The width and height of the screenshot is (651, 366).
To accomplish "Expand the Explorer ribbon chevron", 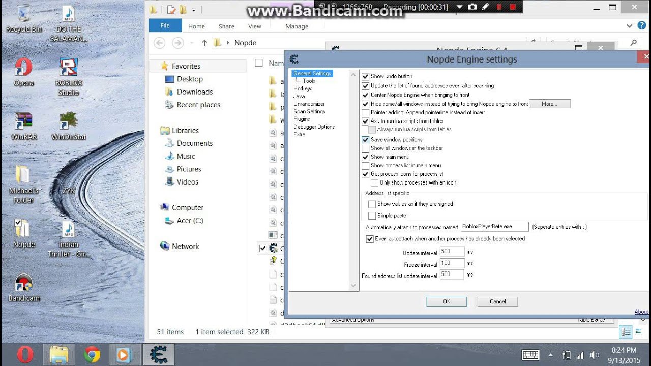I will point(630,25).
